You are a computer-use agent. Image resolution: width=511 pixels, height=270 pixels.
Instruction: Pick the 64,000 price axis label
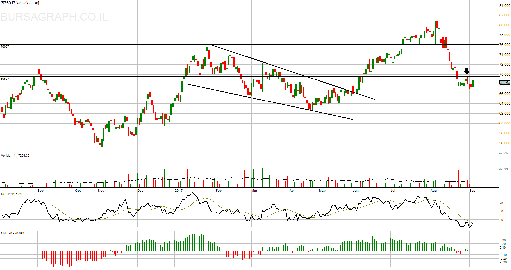505,104
